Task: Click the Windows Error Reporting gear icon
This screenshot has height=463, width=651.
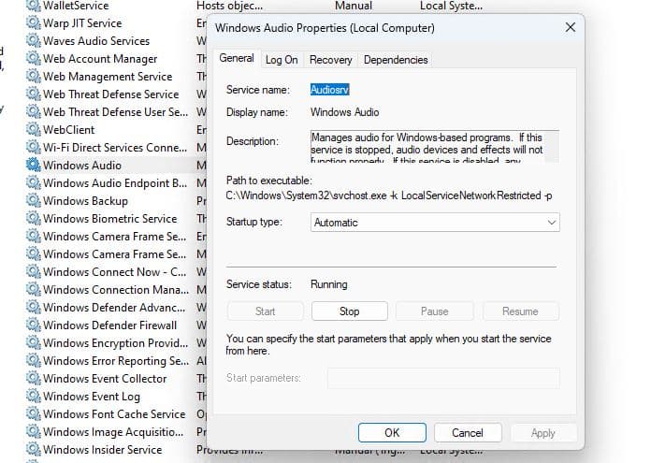Action: point(34,360)
